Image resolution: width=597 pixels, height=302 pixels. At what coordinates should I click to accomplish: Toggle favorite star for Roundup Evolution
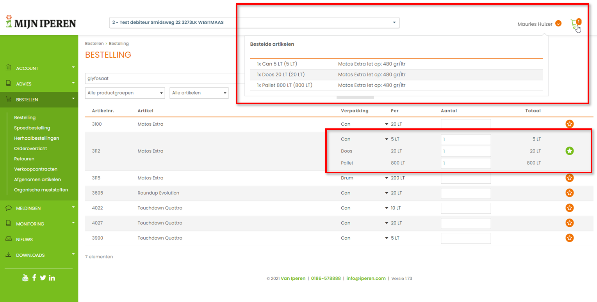(x=569, y=193)
